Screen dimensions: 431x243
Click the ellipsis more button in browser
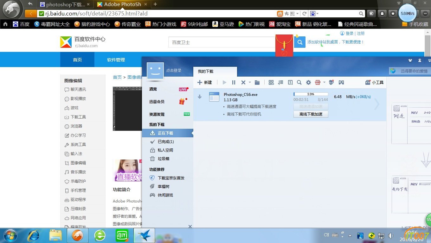[x=425, y=14]
